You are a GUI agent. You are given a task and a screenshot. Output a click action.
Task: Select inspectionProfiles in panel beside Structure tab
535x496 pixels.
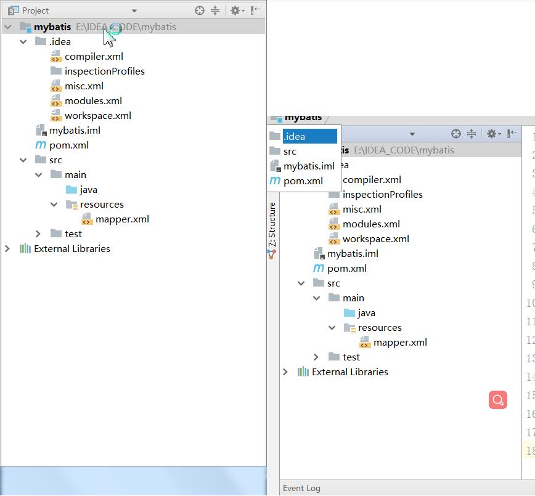383,195
